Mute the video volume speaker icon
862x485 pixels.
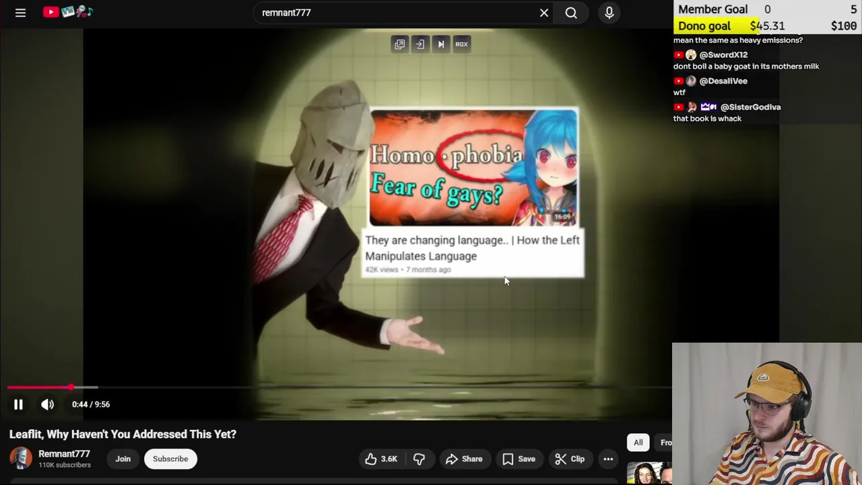[x=47, y=404]
